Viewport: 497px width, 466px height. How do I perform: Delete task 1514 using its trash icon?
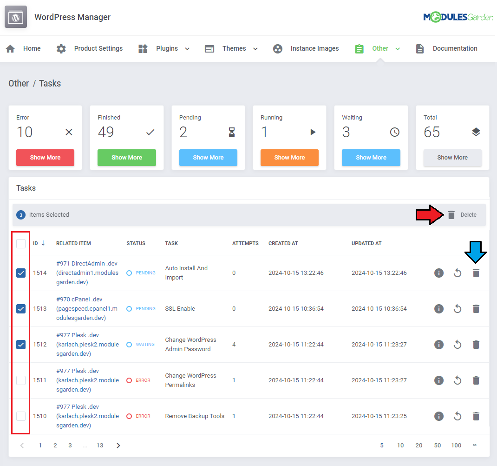click(x=476, y=273)
